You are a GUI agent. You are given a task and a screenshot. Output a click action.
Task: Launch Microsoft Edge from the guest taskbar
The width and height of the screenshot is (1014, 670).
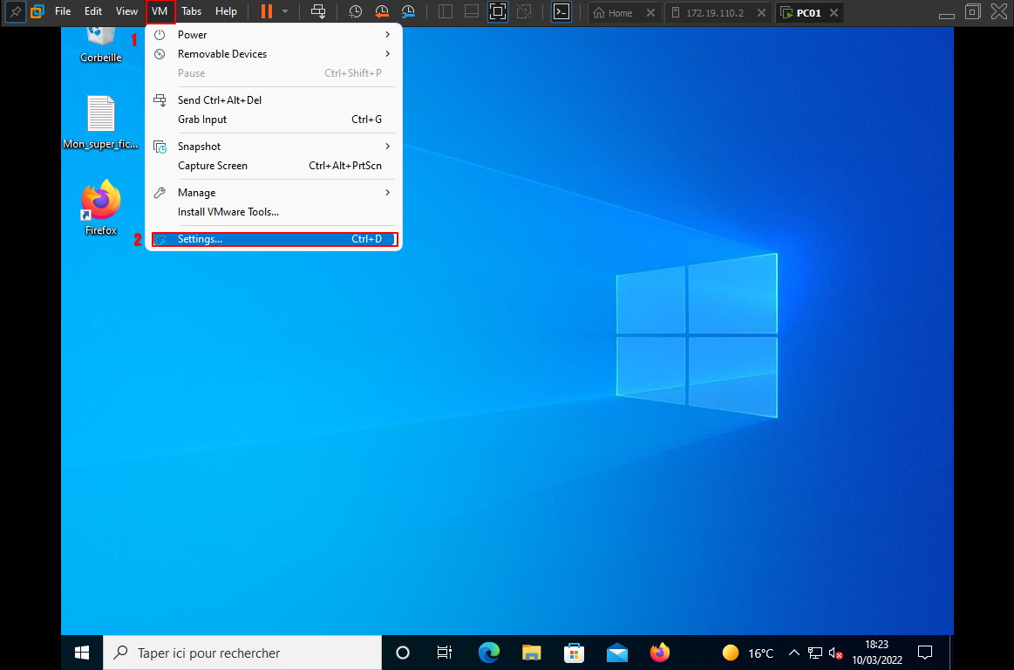coord(489,653)
